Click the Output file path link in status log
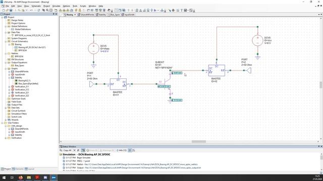This screenshot has width=323, height=181. pyautogui.click(x=143, y=167)
